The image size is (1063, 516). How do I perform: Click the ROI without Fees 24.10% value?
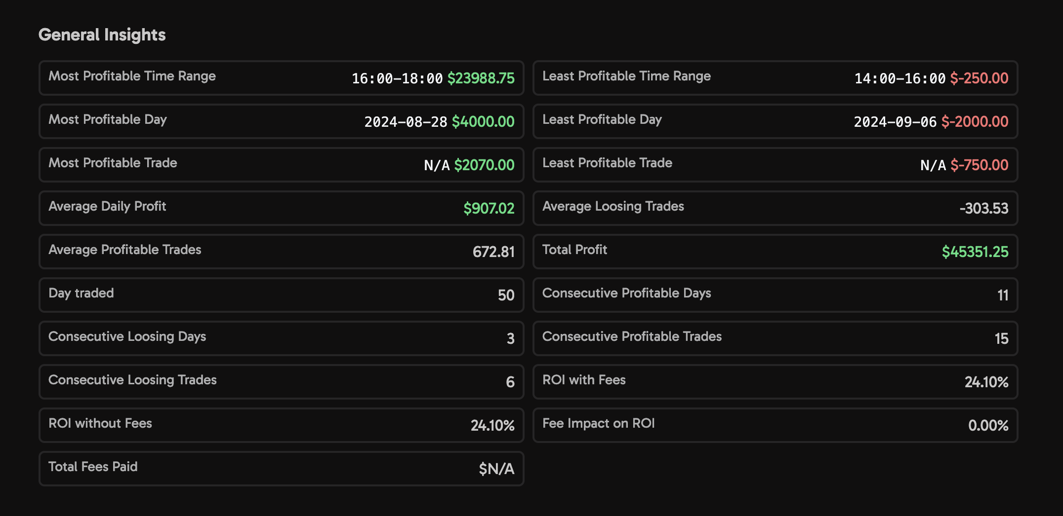pyautogui.click(x=492, y=426)
